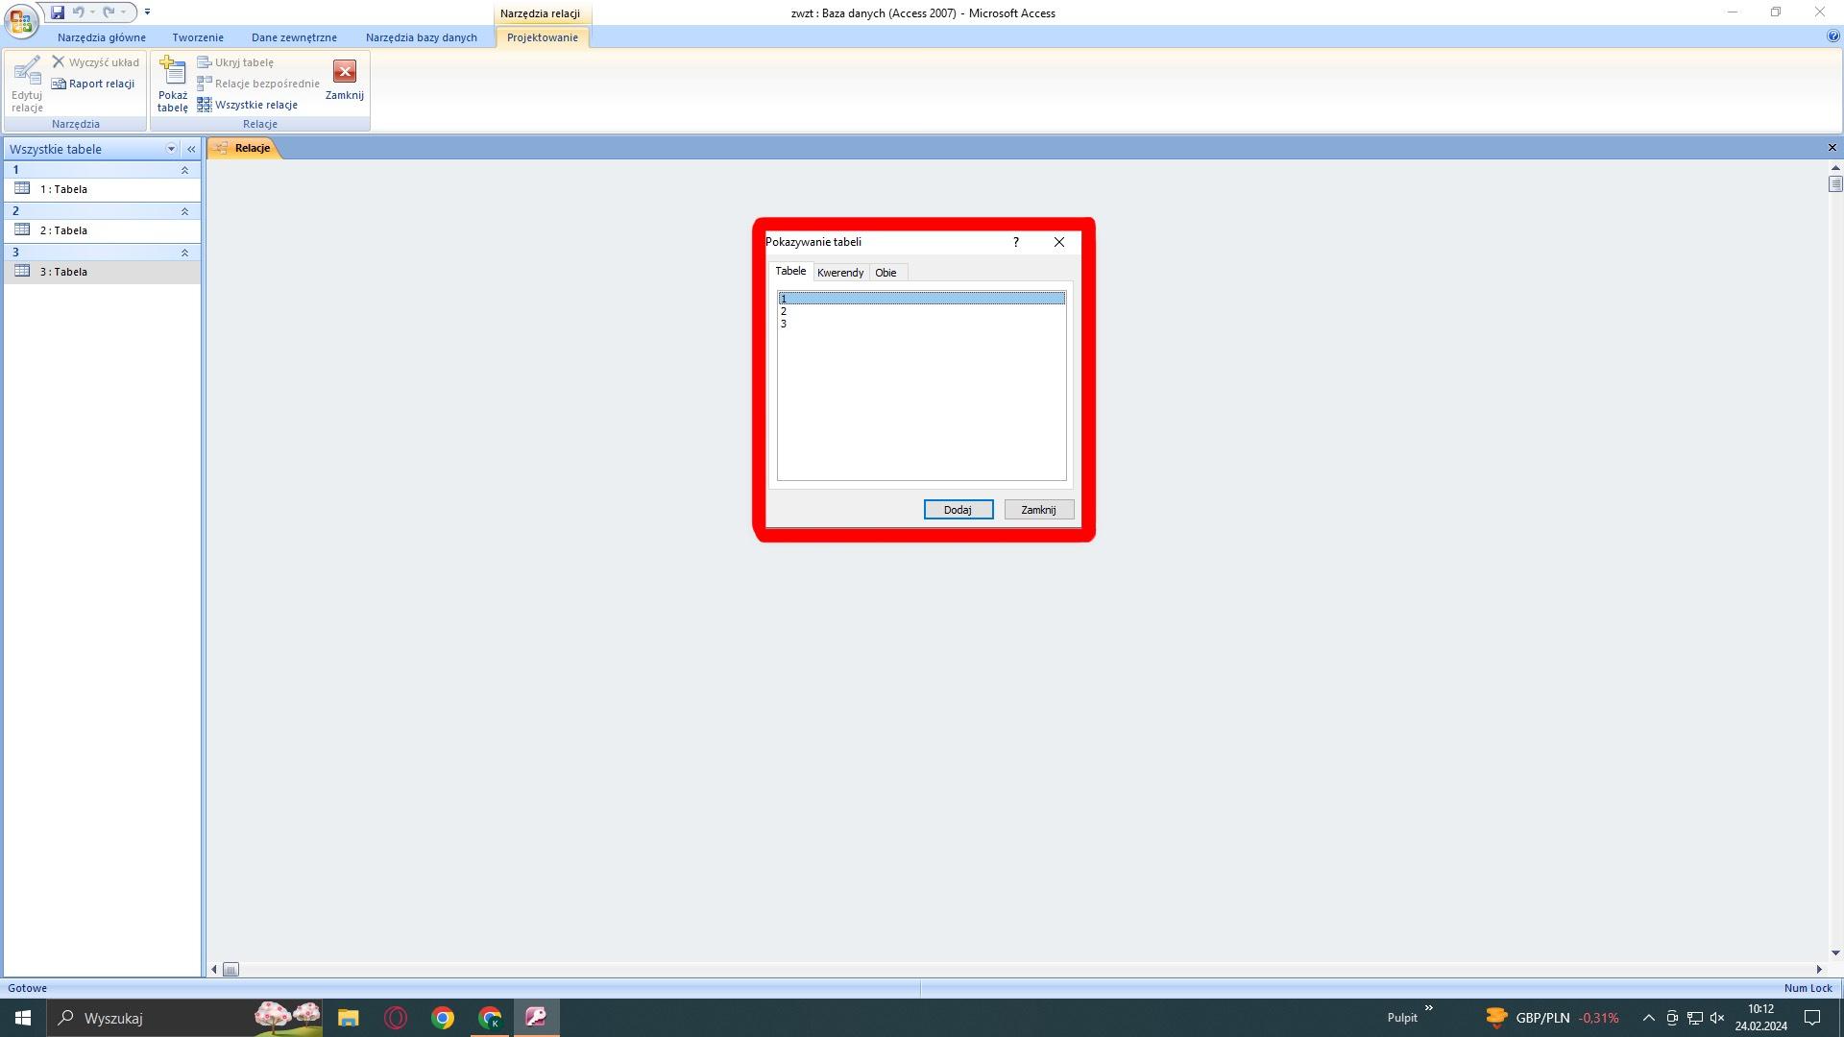Click vertical scrollbar down arrow in Relacje window
Screen dimensions: 1844x1037
click(x=1835, y=953)
